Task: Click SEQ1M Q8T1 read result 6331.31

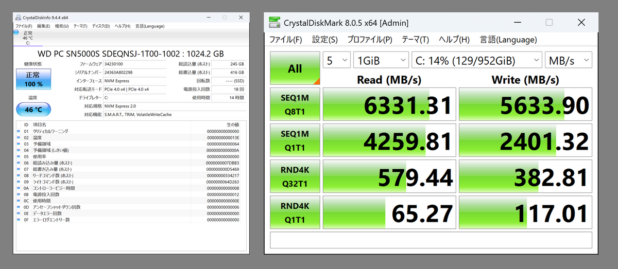Action: click(389, 104)
